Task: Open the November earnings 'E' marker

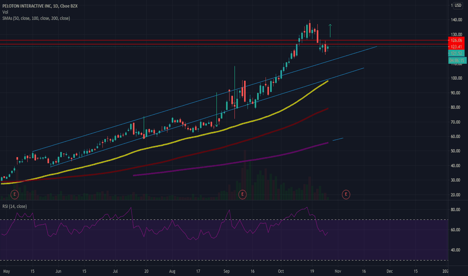Action: pyautogui.click(x=346, y=195)
